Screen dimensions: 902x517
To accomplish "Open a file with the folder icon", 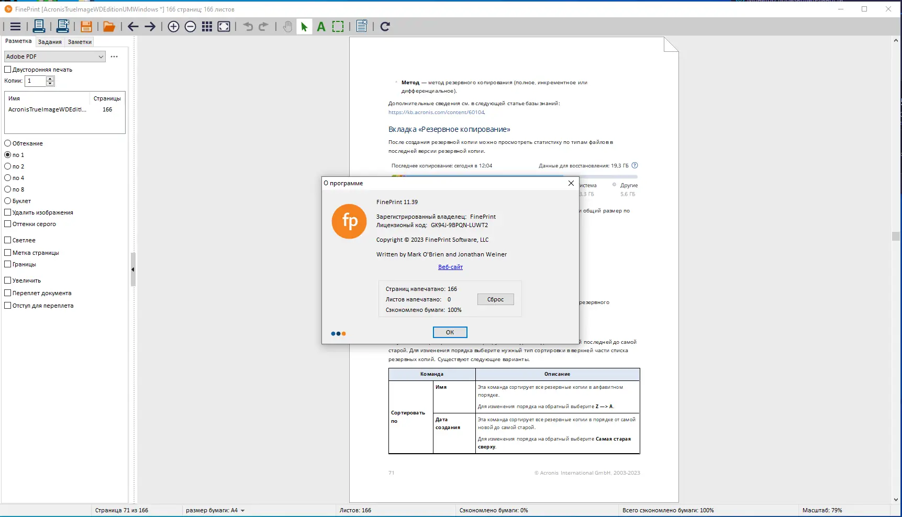I will pyautogui.click(x=109, y=27).
